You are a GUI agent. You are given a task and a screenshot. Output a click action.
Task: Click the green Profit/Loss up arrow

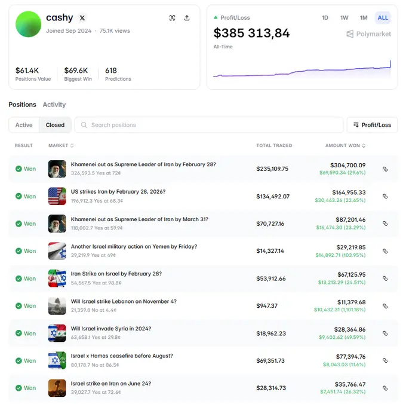216,17
